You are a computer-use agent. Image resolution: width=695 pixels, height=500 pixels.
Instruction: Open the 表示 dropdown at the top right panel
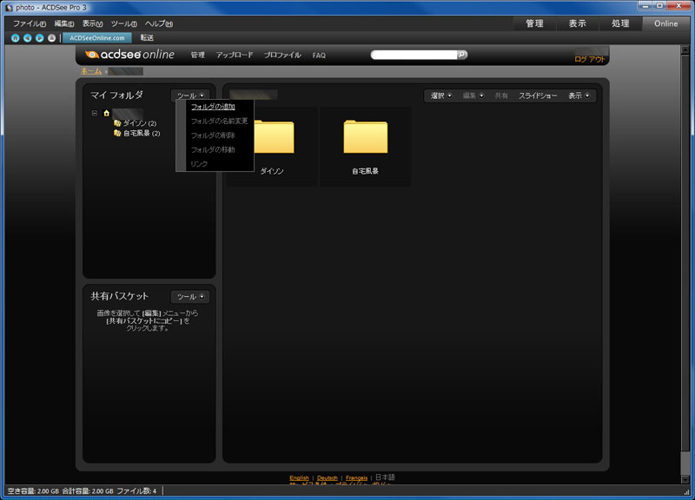click(577, 95)
